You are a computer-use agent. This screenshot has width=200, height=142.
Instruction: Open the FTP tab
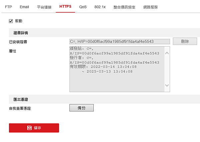[x=8, y=7]
